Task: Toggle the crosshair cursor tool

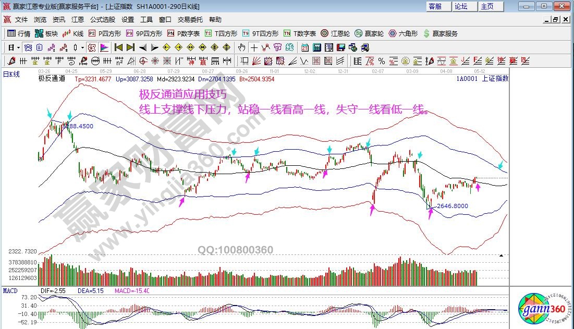Action: [254, 47]
